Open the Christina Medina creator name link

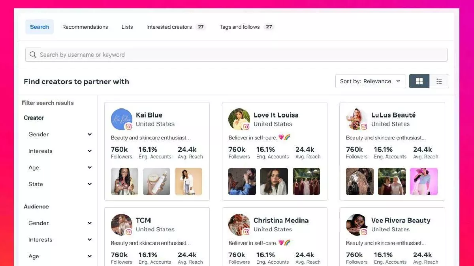(281, 220)
